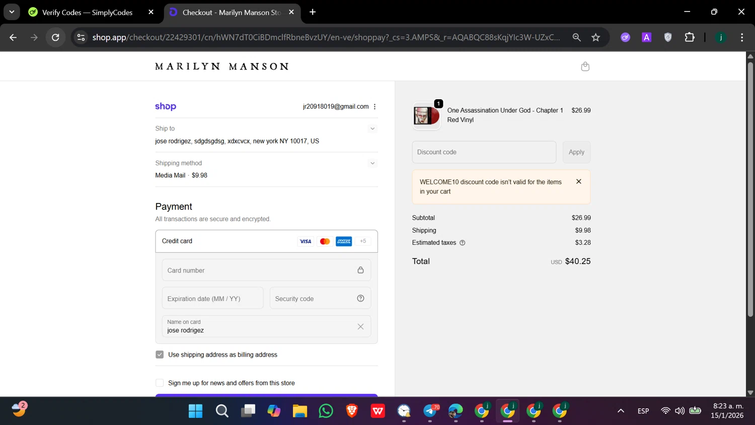This screenshot has height=425, width=755.
Task: Open Chrome profile avatar
Action: [x=721, y=37]
